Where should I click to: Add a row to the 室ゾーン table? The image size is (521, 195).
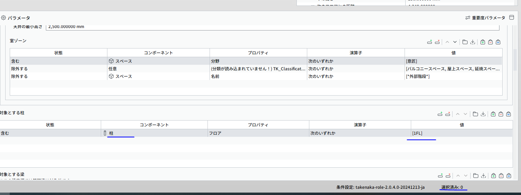pos(430,42)
